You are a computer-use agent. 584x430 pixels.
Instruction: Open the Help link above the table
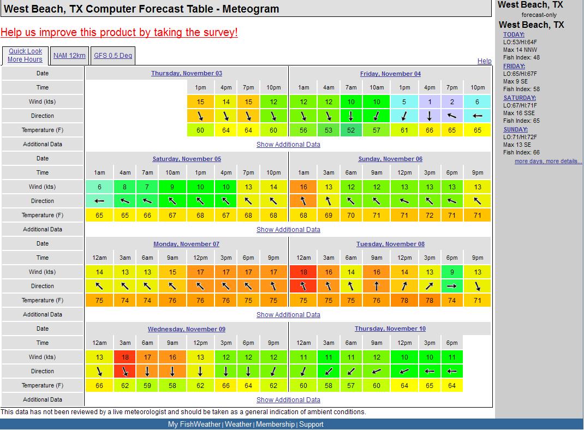[x=484, y=61]
